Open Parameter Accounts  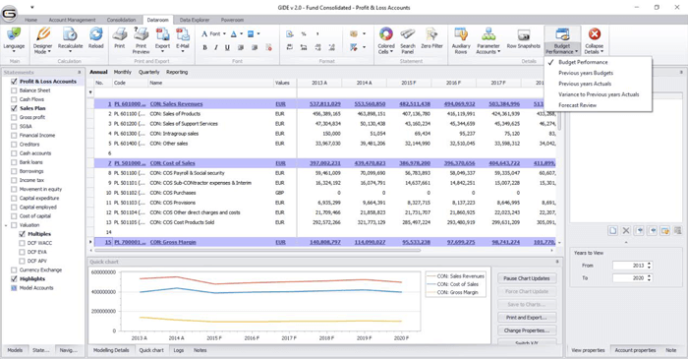488,34
